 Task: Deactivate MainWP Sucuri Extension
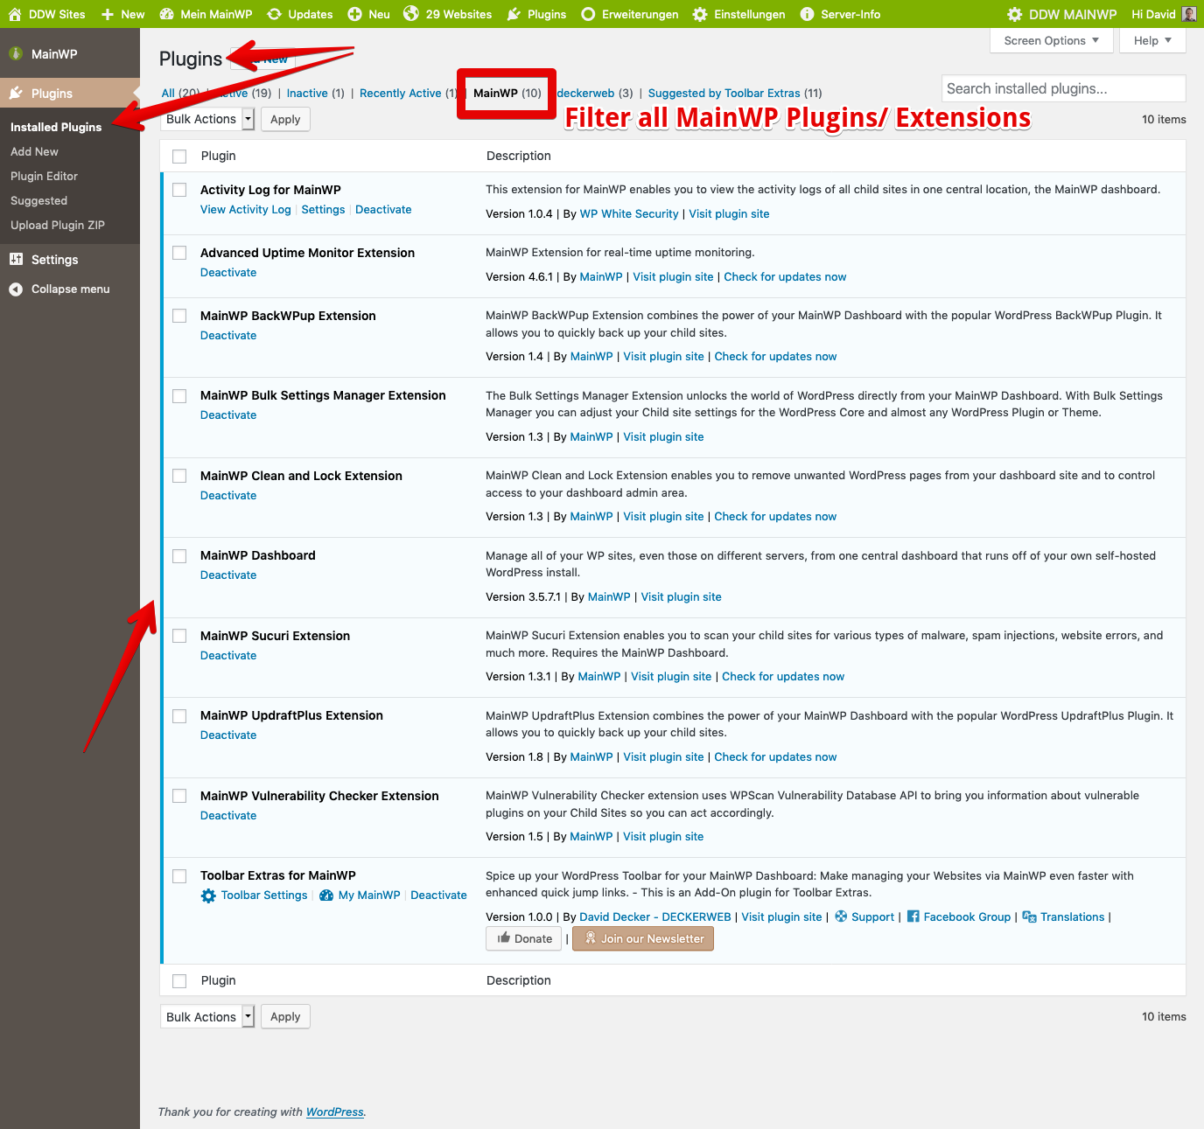click(228, 655)
